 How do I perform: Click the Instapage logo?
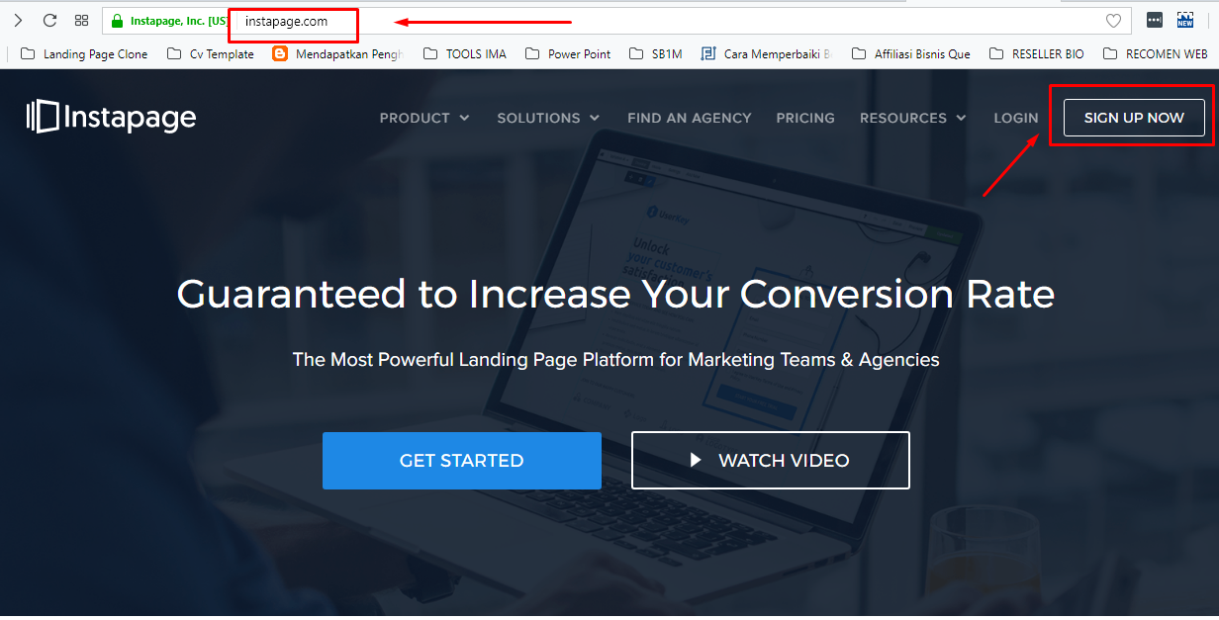[x=111, y=117]
